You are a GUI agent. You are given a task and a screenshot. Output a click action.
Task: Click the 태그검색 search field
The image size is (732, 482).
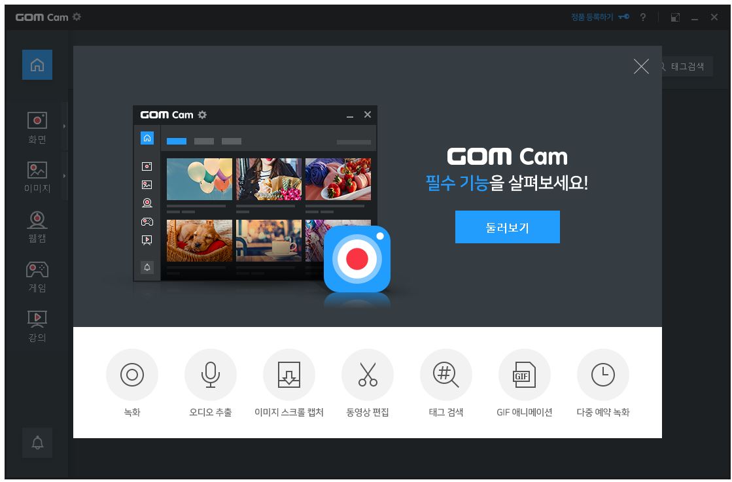[x=687, y=66]
